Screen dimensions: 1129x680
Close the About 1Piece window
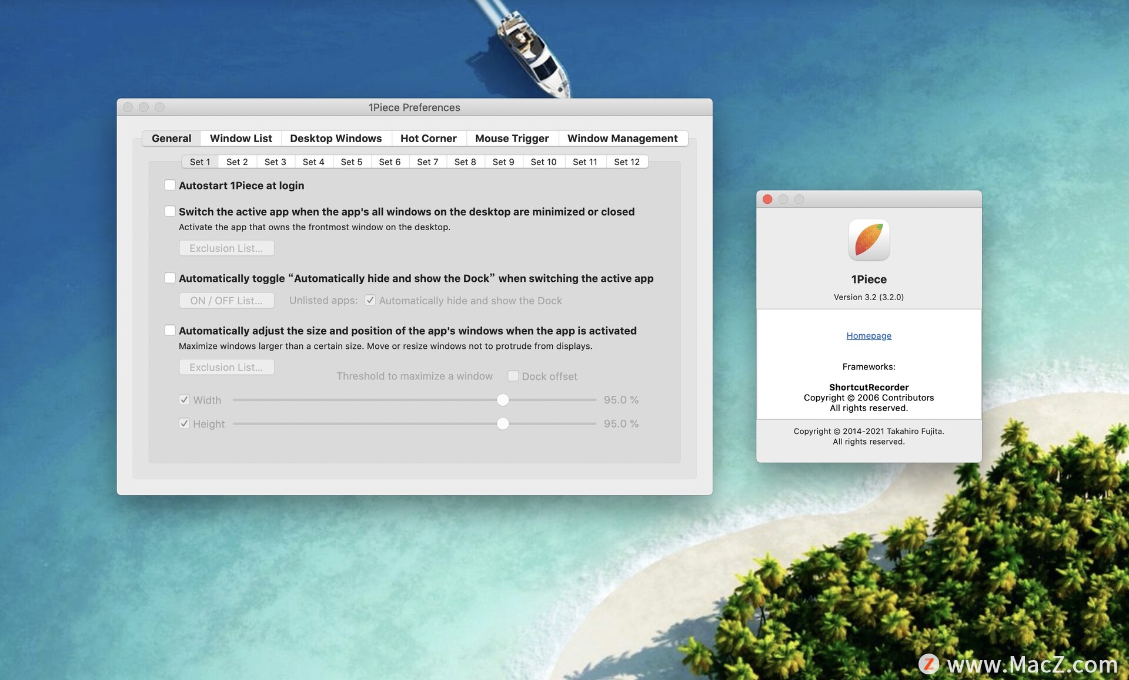click(x=767, y=199)
